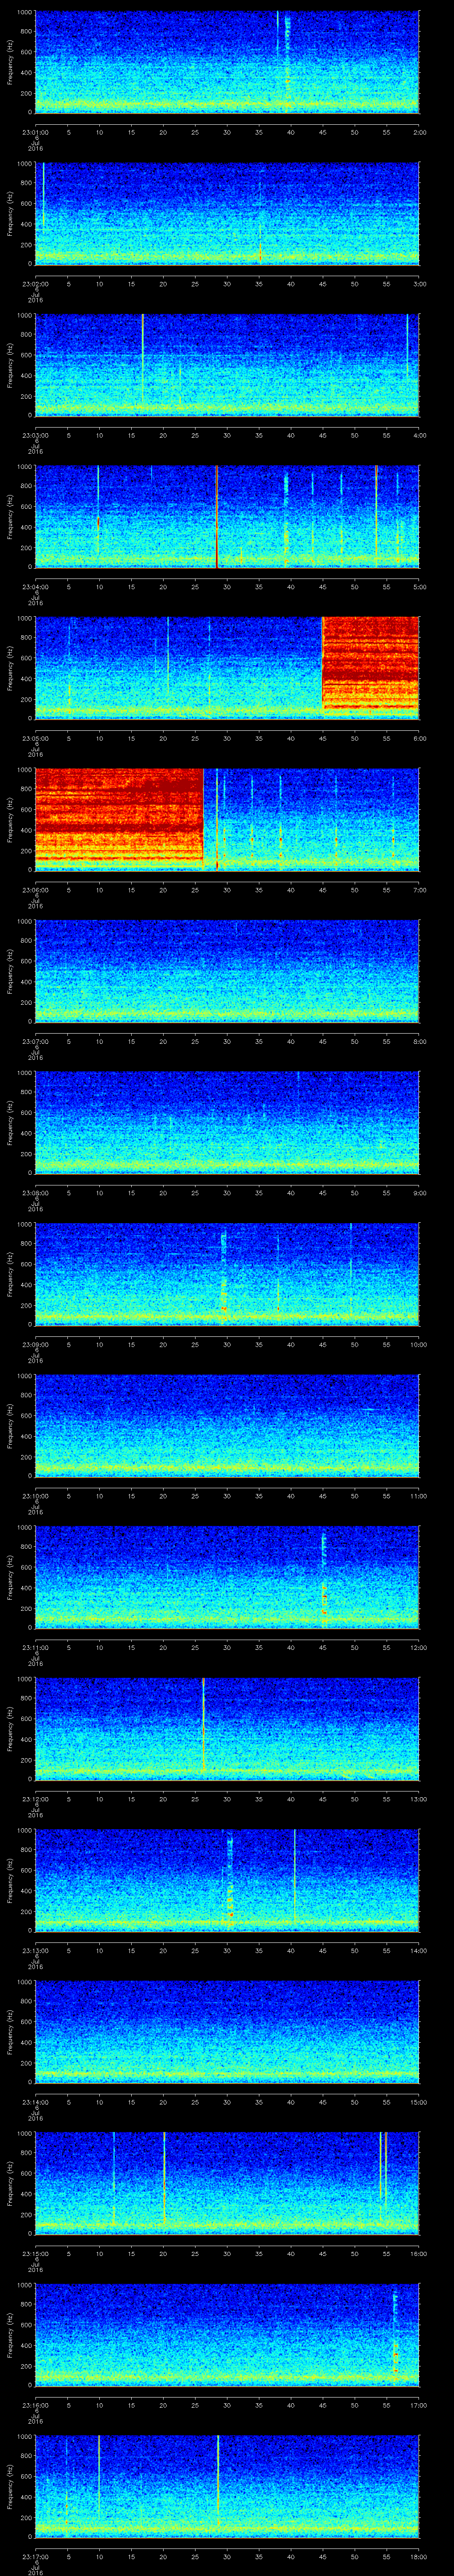Viewport: 454px width, 2576px height.
Task: Click the 23:14:00 start time label
Action: (35, 2101)
